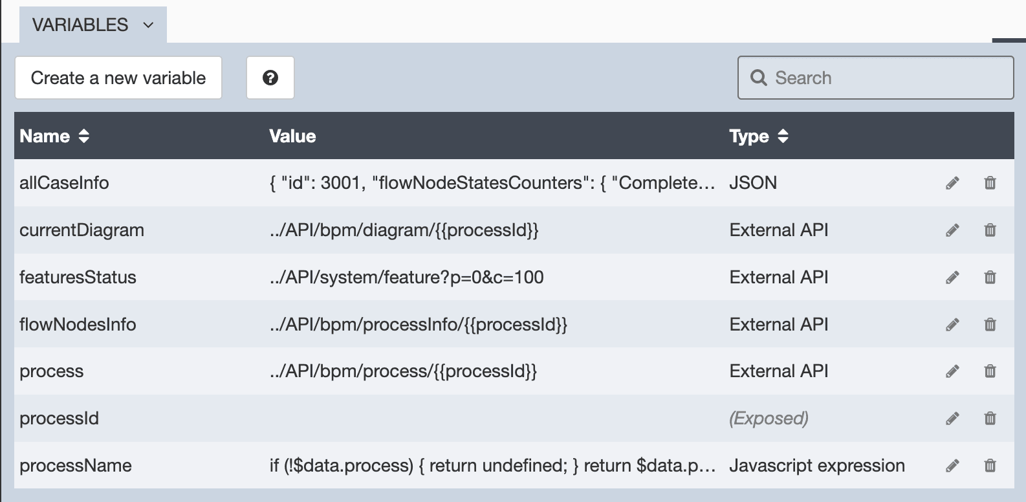Edit the process variable
1026x502 pixels.
pyautogui.click(x=951, y=371)
